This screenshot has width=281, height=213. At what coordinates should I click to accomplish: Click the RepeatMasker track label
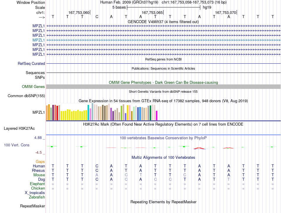(x=33, y=206)
